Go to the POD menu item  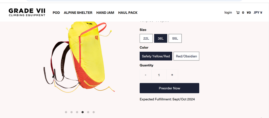[x=56, y=13]
